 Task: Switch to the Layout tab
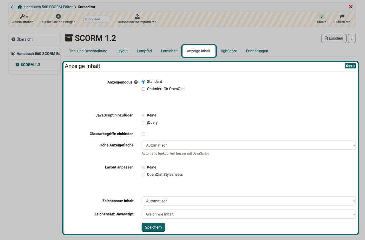122,51
